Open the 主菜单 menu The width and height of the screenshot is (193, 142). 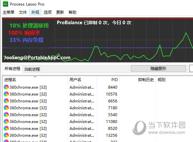pos(8,12)
